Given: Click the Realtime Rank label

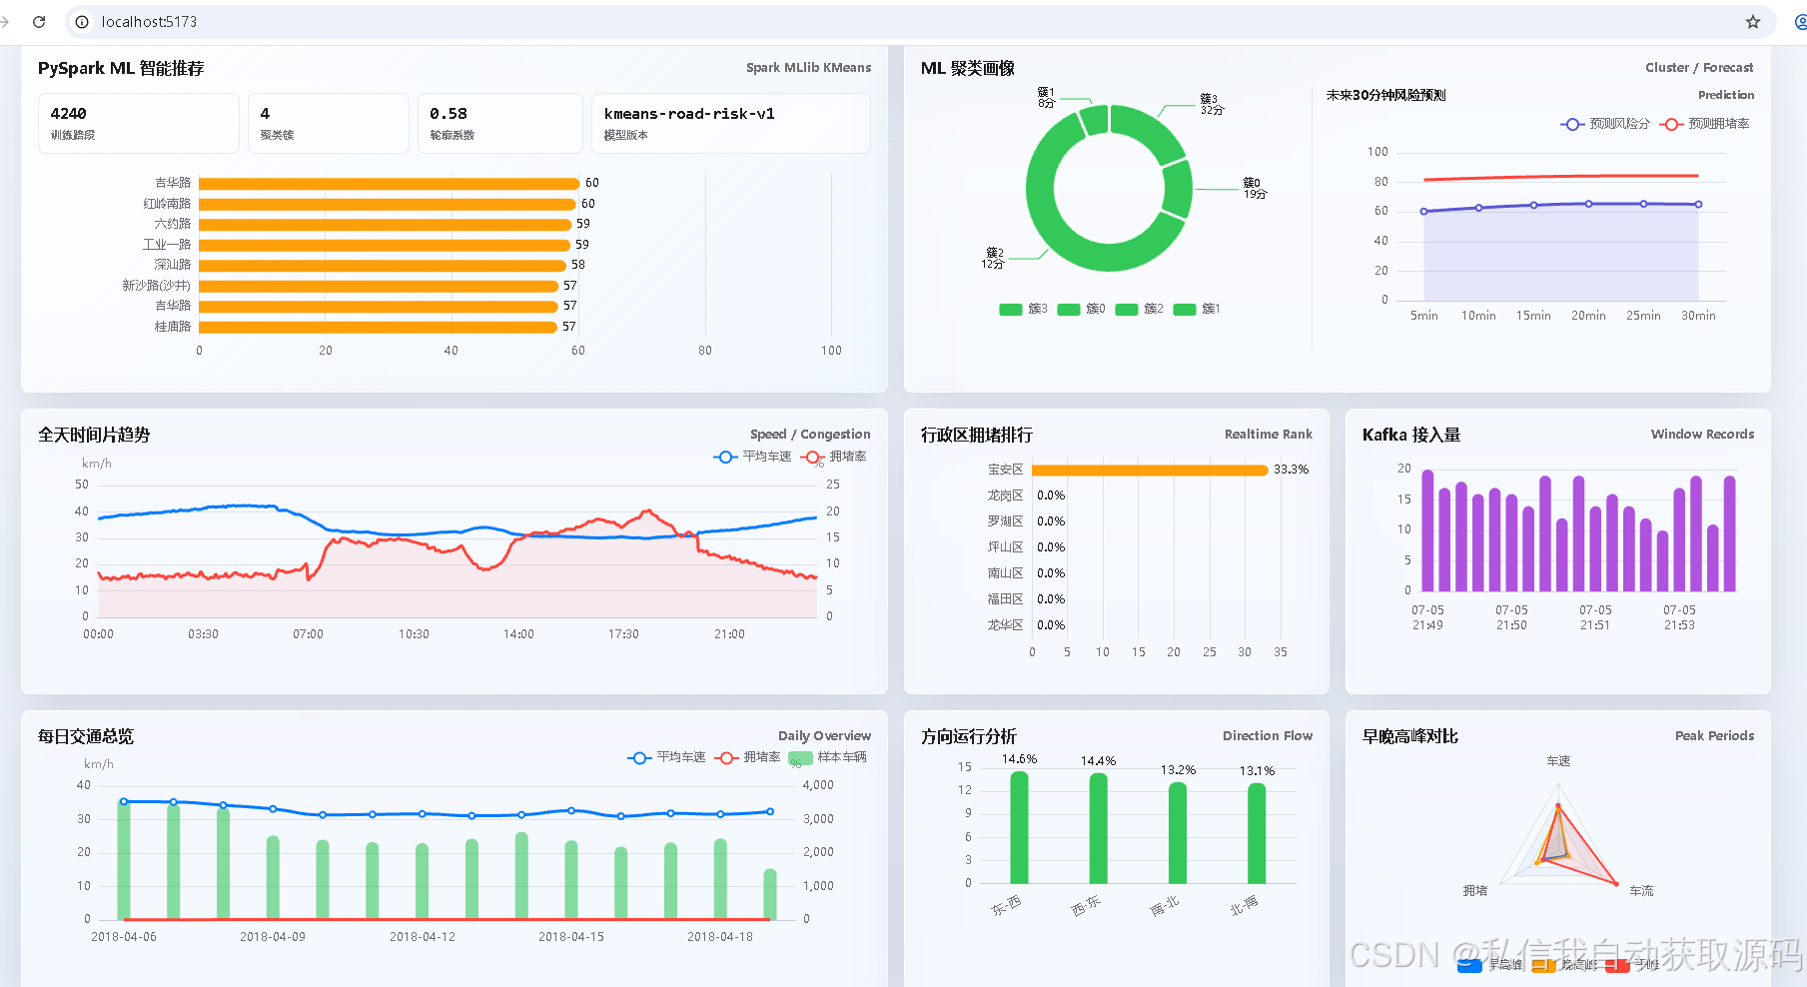Looking at the screenshot, I should [1269, 435].
